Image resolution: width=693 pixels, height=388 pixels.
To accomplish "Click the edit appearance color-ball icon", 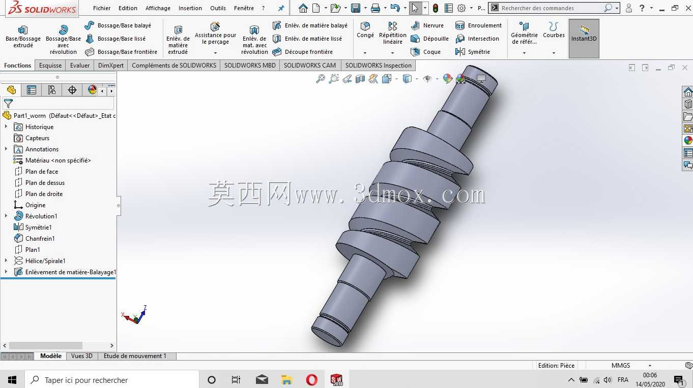I will pos(448,79).
